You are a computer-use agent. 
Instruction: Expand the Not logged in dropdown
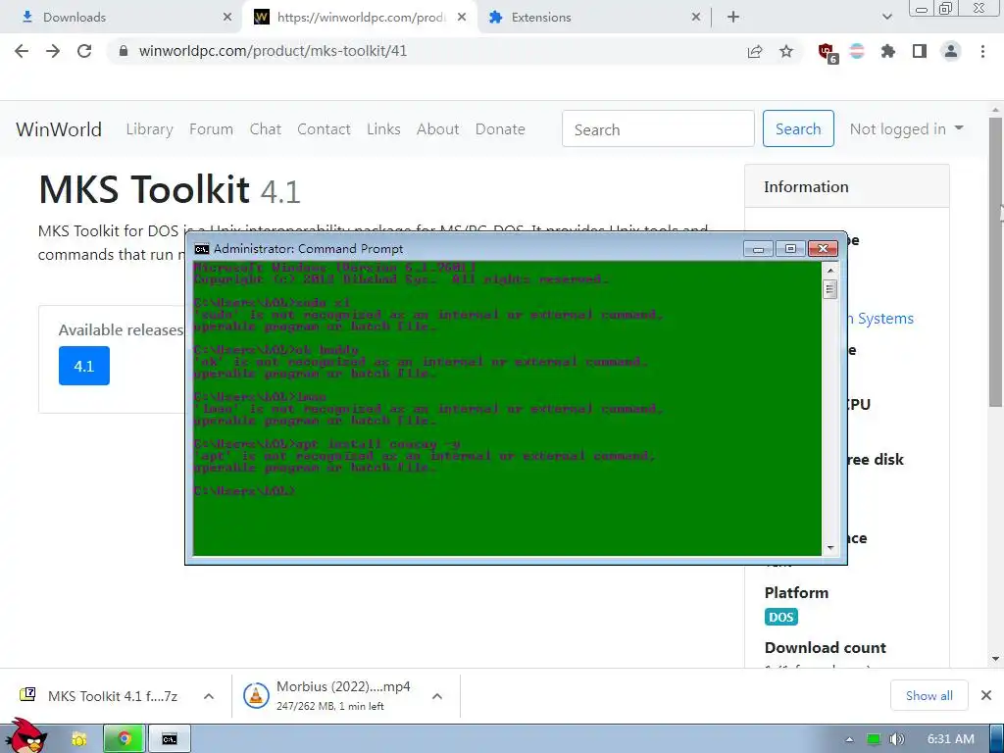906,129
